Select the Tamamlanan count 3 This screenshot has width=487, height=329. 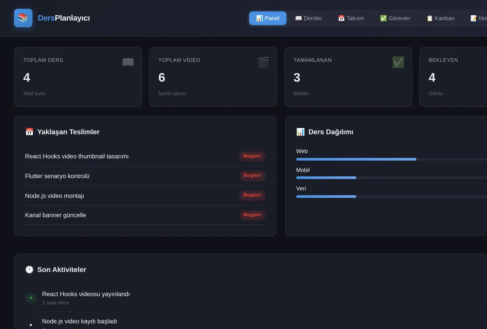[x=297, y=77]
